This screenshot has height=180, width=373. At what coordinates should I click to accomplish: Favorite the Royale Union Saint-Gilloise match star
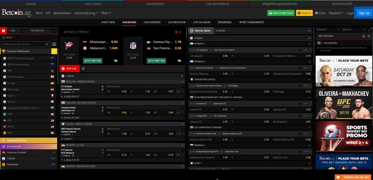point(300,86)
